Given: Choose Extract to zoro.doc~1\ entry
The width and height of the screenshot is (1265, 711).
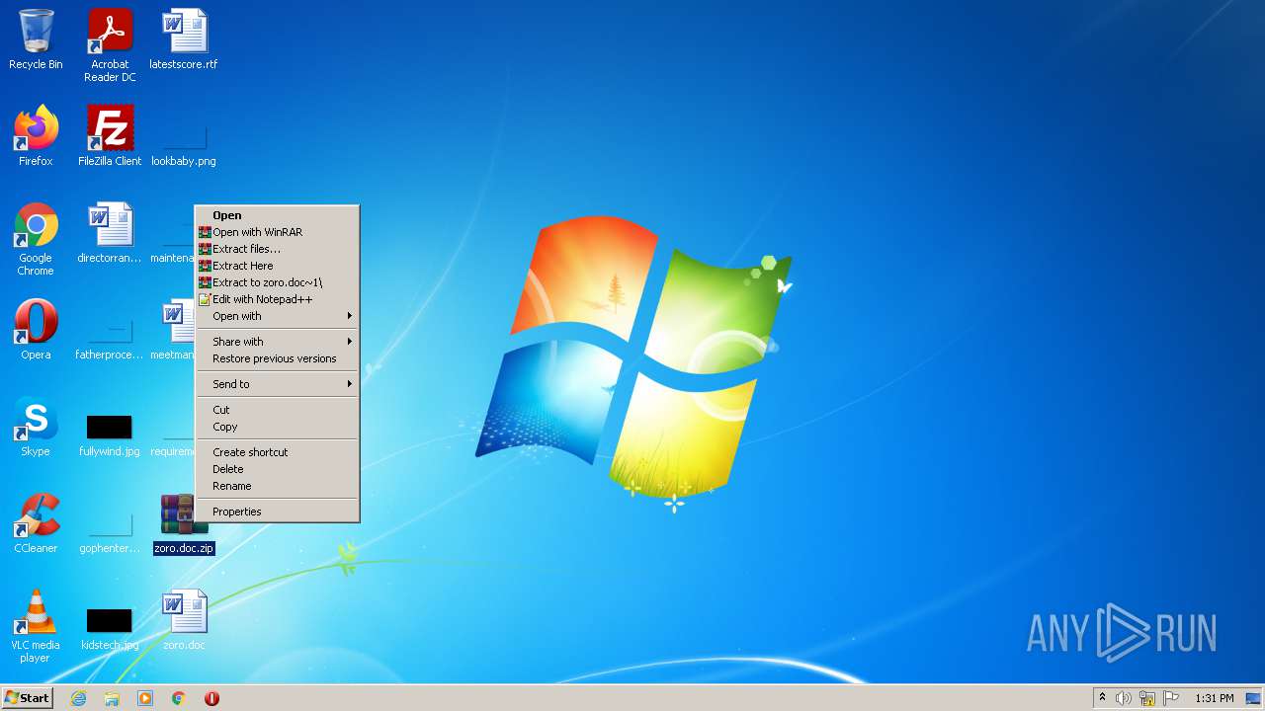Looking at the screenshot, I should tap(277, 282).
